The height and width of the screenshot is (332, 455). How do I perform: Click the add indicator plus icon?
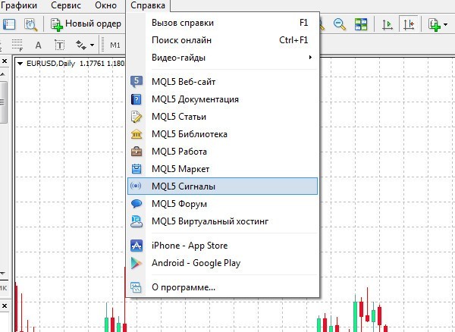click(435, 25)
